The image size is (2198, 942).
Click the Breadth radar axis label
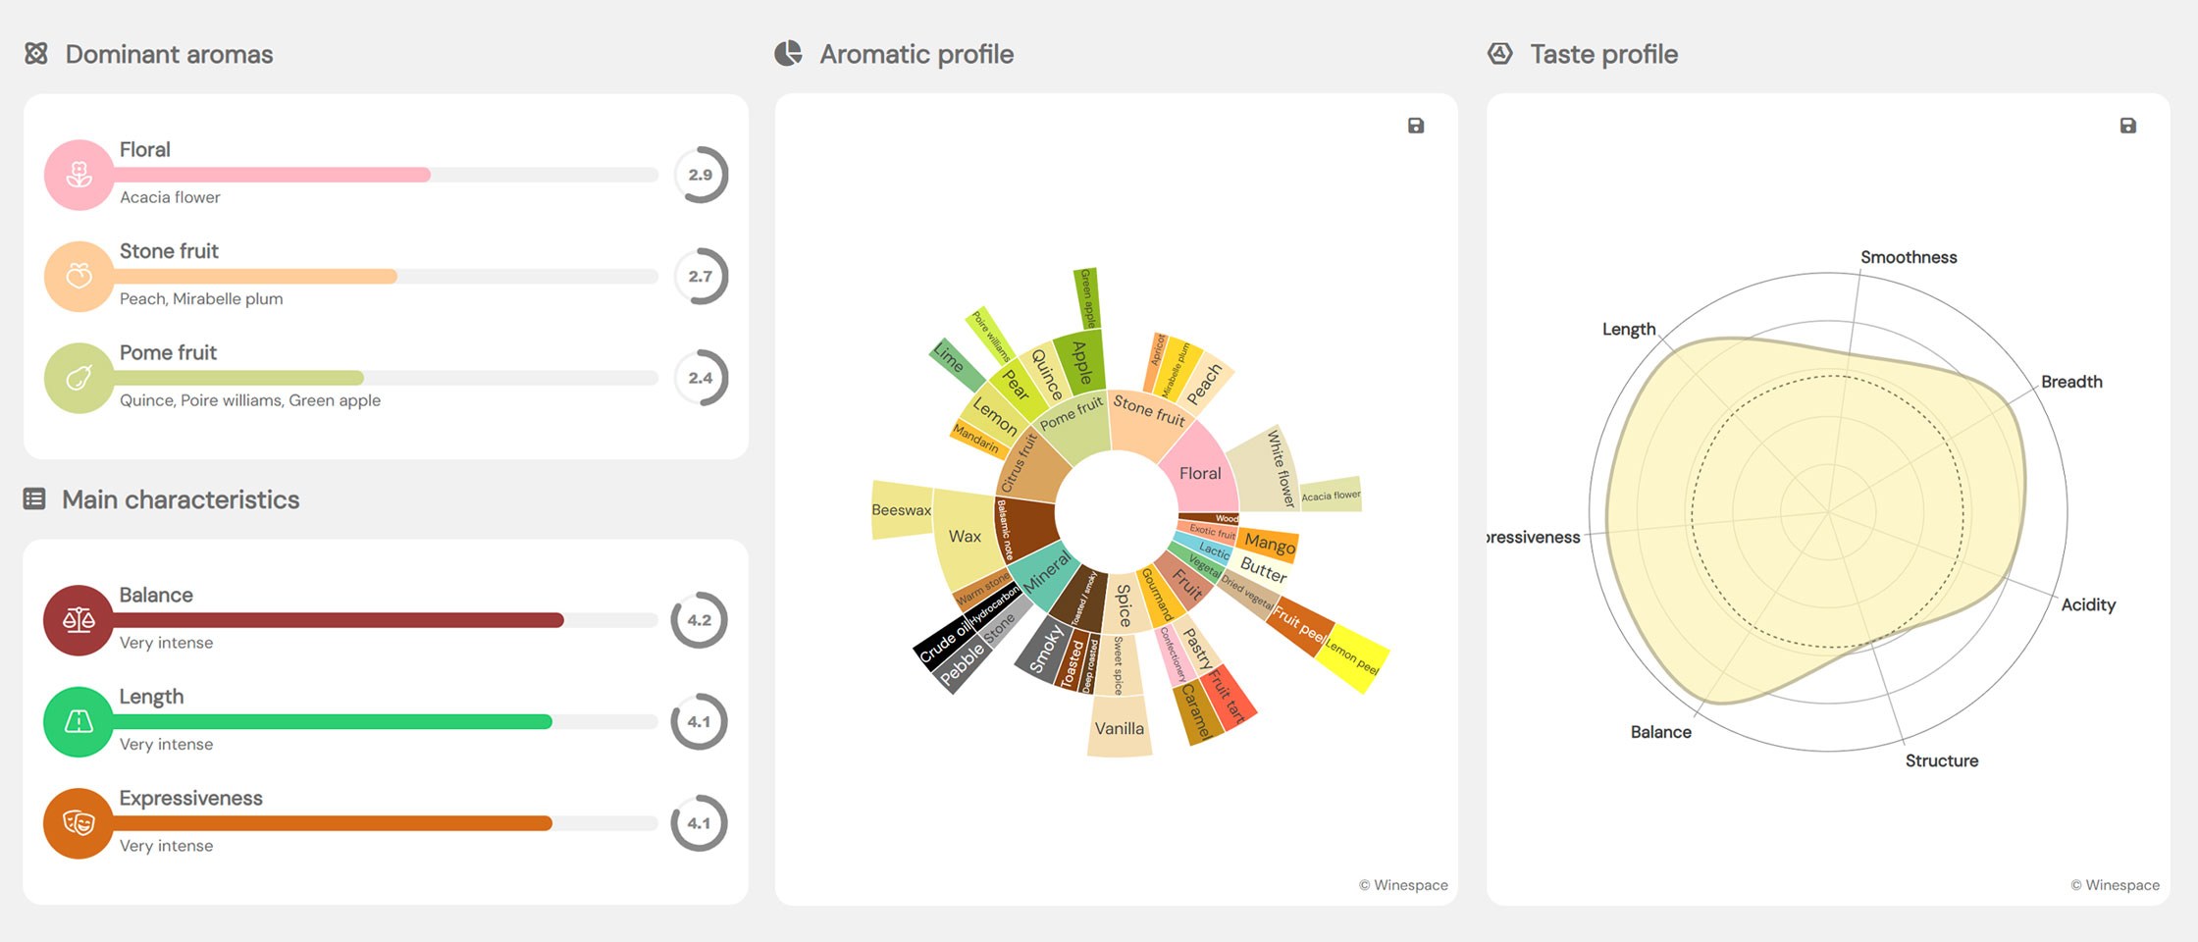point(2071,382)
